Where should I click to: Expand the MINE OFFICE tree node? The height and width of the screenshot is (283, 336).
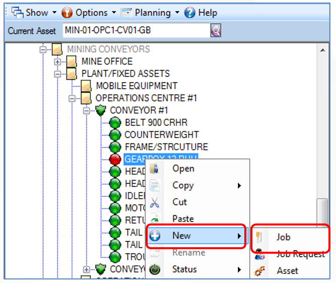pos(58,62)
